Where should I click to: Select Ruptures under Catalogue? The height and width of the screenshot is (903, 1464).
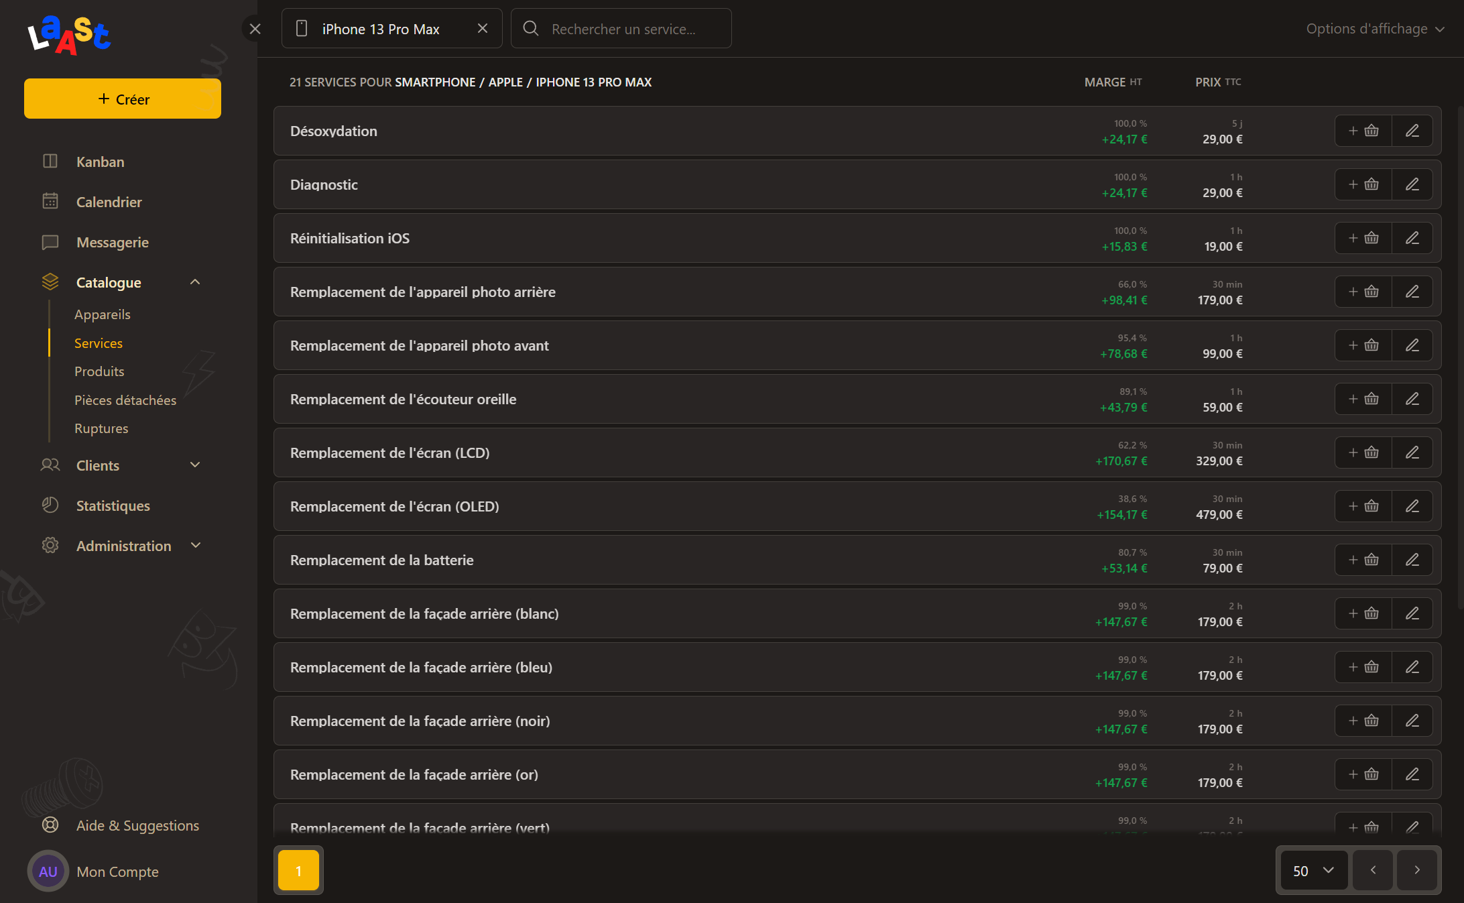pos(101,428)
